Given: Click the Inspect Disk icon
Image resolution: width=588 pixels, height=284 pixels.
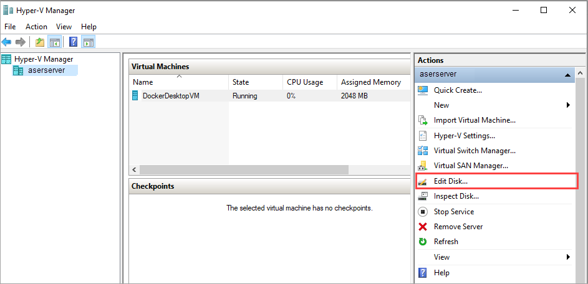Looking at the screenshot, I should [x=423, y=196].
